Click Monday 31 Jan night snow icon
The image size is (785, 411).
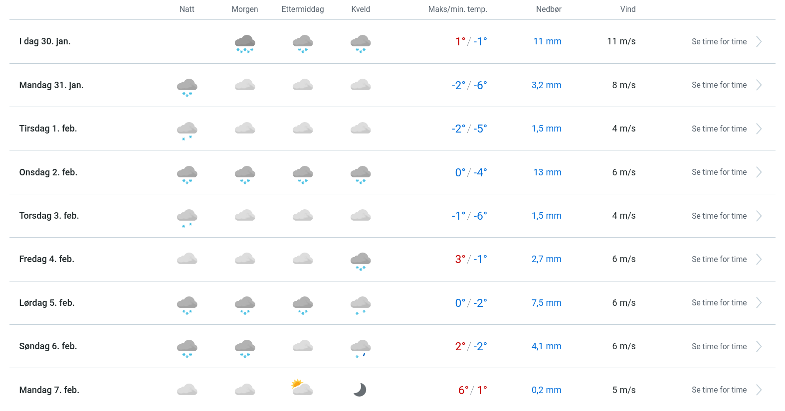coord(187,87)
